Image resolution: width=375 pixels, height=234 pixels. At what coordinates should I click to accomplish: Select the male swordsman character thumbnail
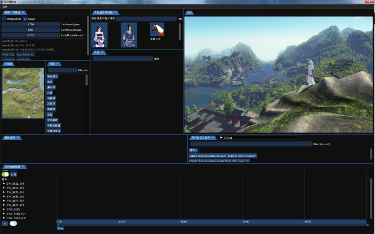pyautogui.click(x=129, y=35)
